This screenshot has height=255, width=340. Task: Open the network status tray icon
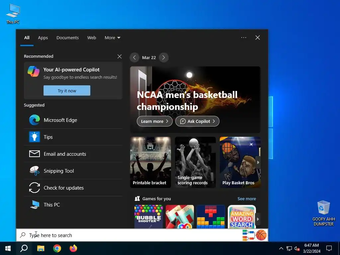tap(289, 248)
